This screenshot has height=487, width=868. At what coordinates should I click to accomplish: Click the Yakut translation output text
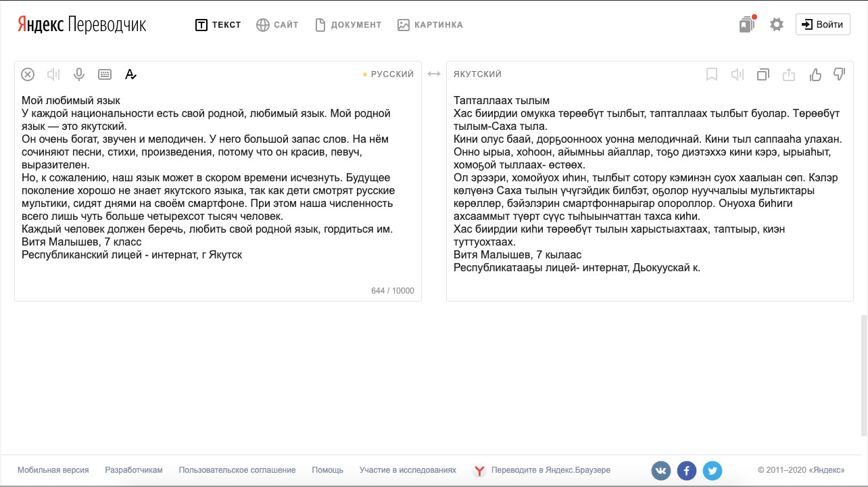[649, 184]
